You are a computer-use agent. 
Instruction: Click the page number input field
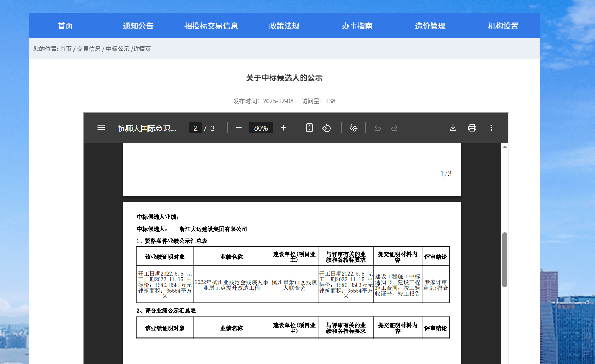(x=195, y=128)
